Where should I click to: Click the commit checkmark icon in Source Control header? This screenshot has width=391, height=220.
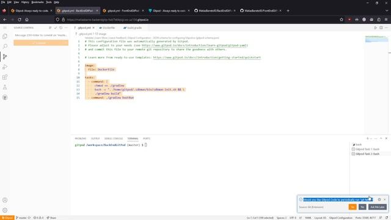click(56, 28)
